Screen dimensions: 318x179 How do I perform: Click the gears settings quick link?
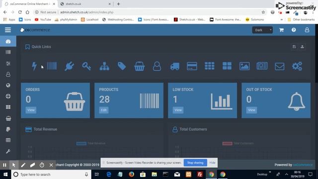pos(297,66)
